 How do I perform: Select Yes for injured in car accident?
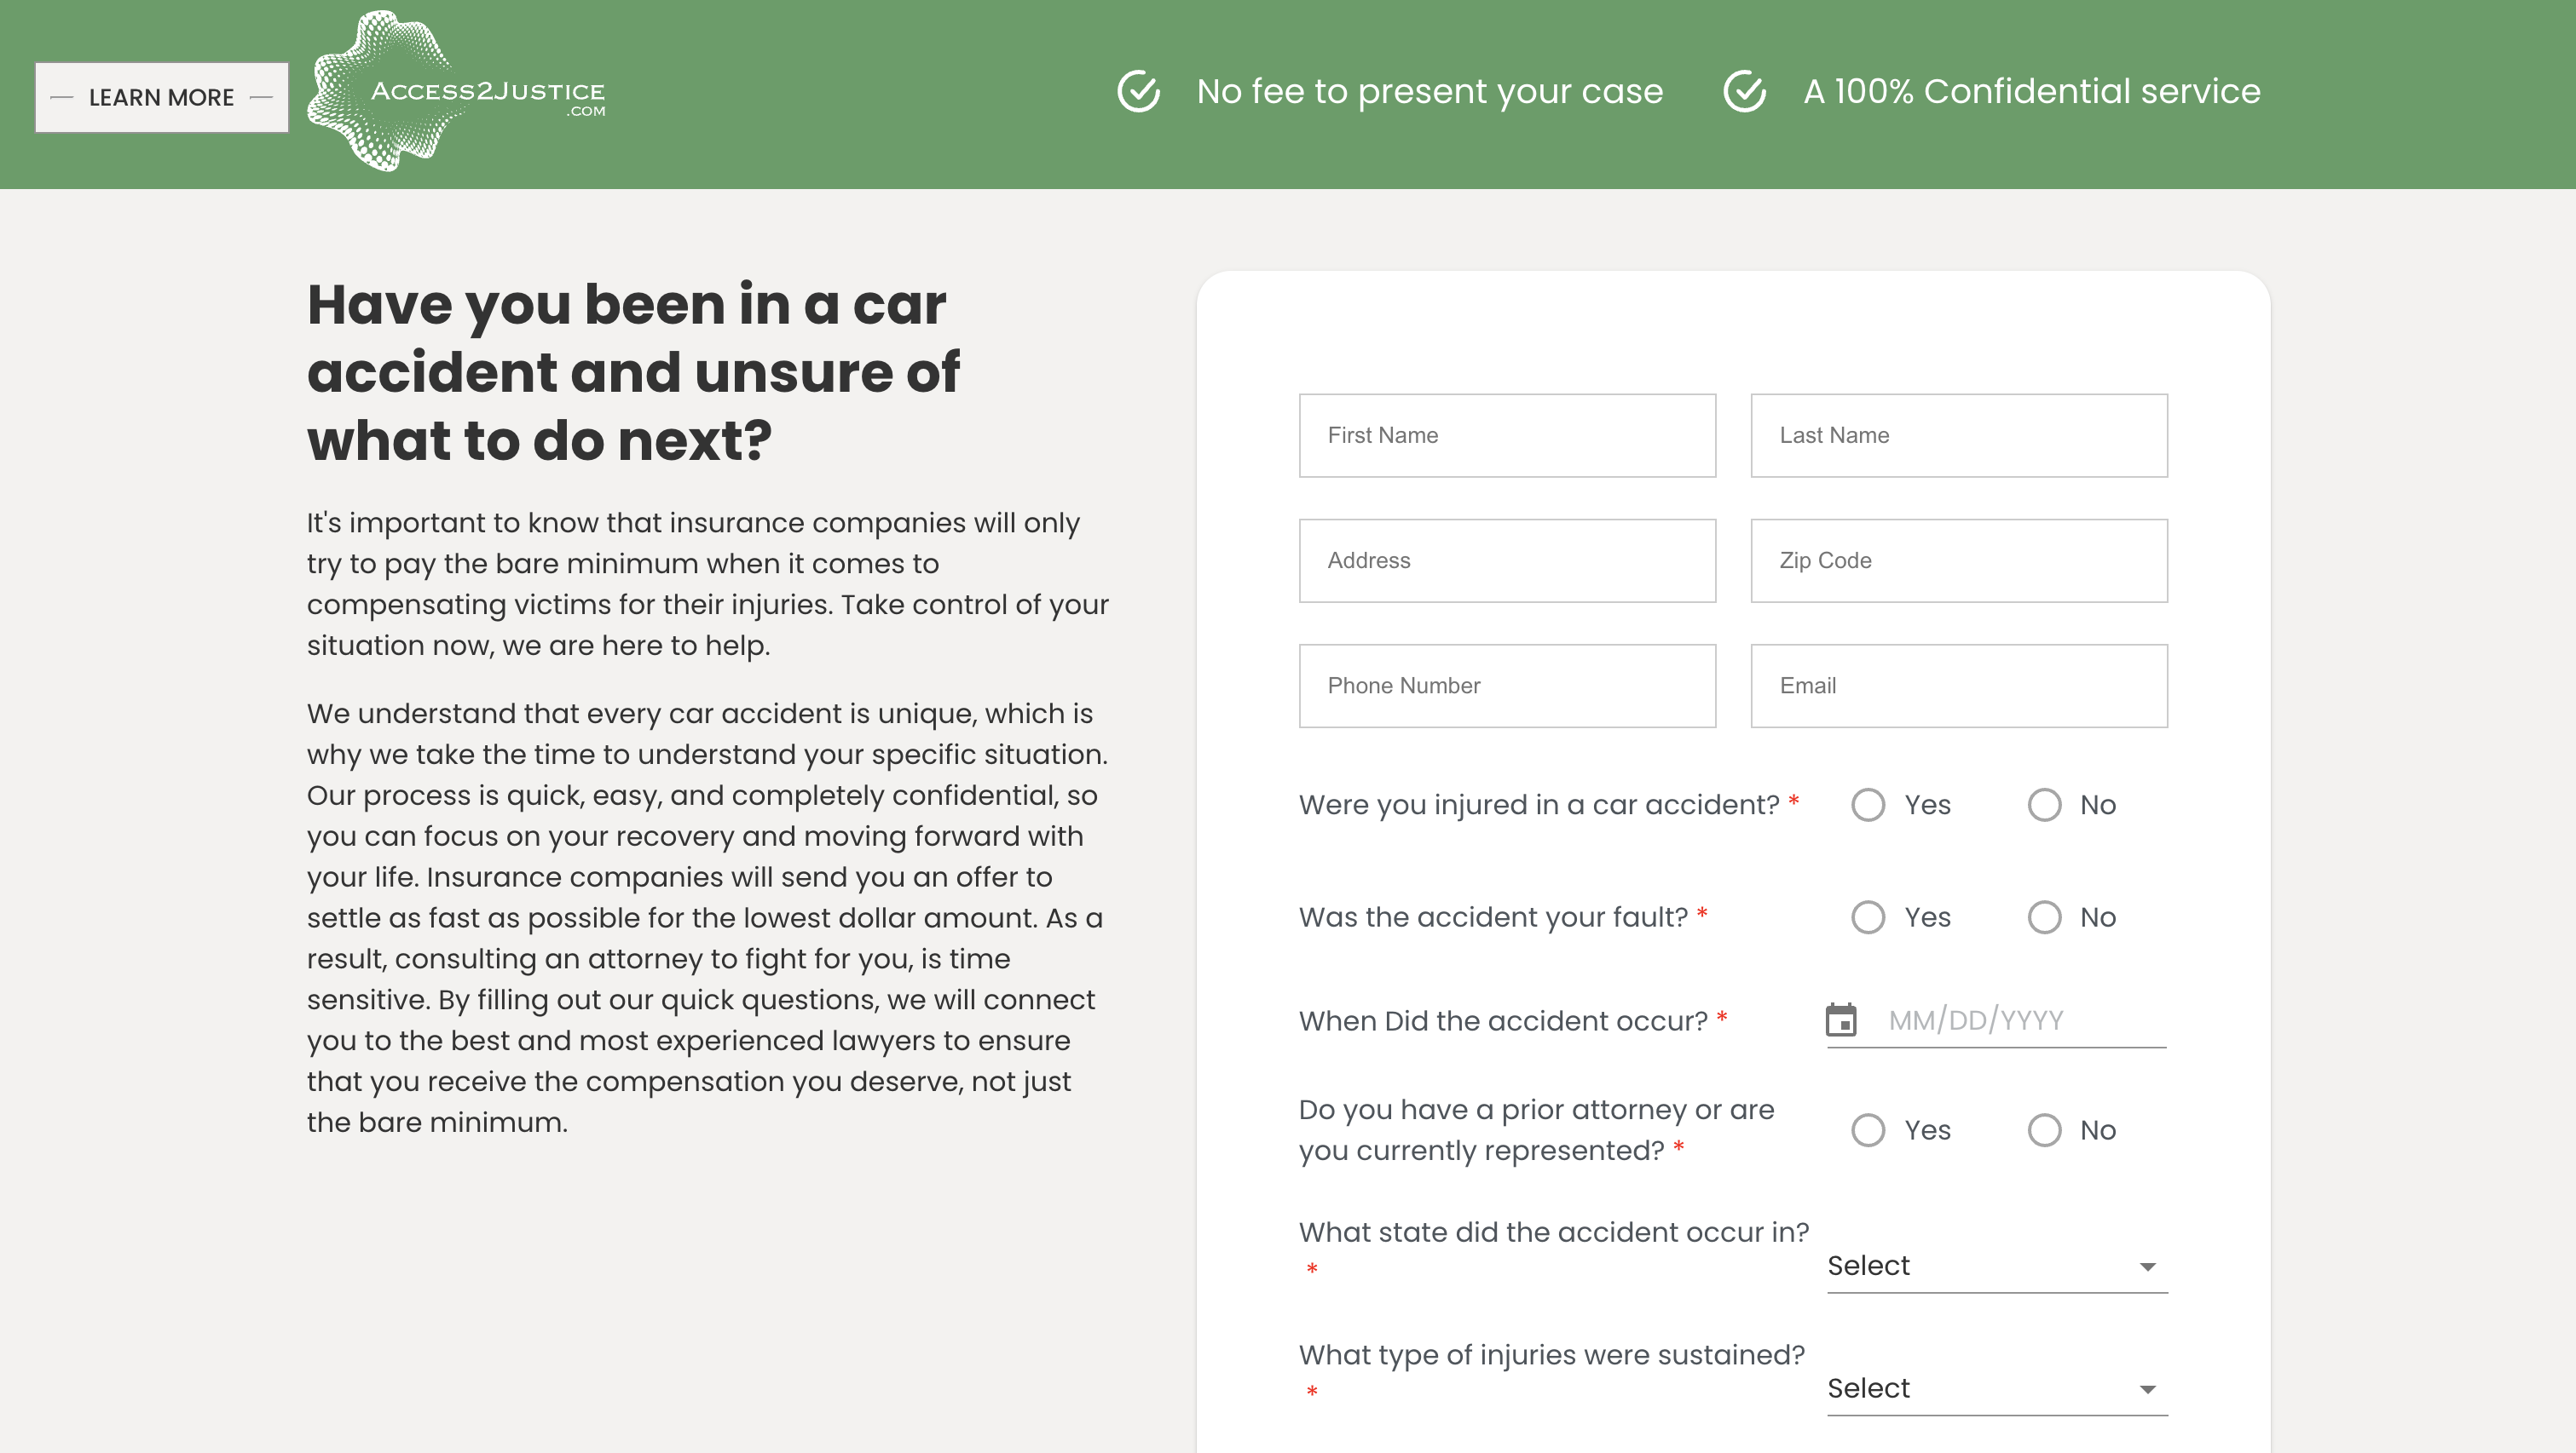coord(1868,806)
